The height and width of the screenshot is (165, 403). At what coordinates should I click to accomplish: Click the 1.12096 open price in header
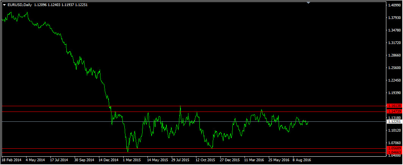point(41,5)
